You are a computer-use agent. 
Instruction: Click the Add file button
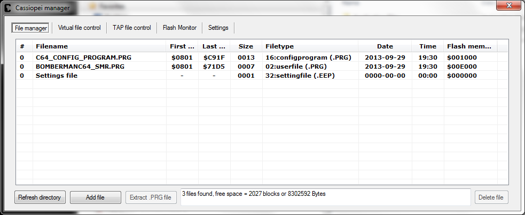click(95, 197)
